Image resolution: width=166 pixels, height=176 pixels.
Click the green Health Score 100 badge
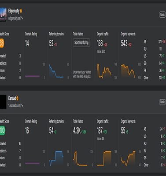point(3,131)
